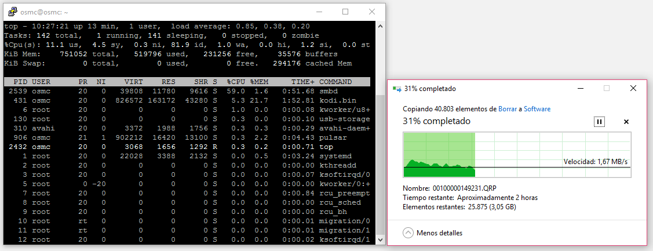This screenshot has height=251, width=653.
Task: Maximize the osmc terminal window
Action: point(345,12)
